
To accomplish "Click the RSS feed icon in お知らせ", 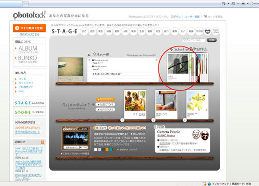I will 42,142.
